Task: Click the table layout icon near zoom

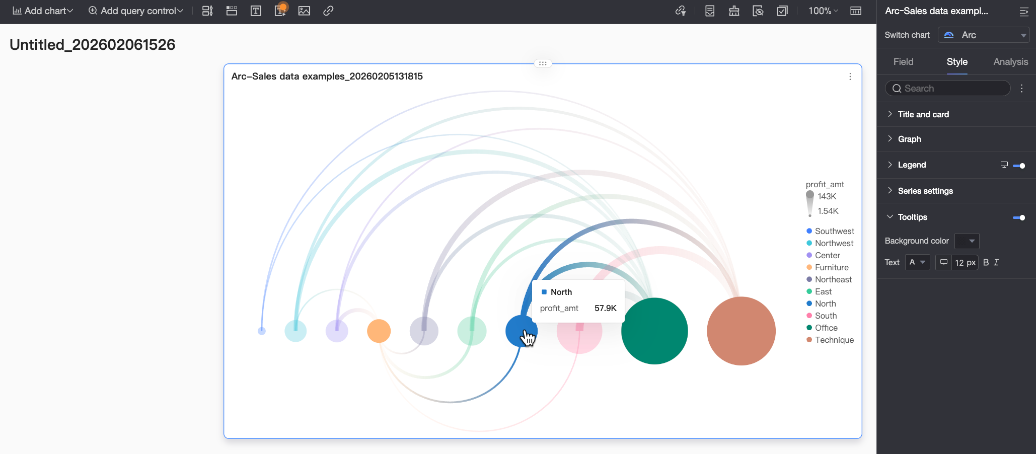Action: [856, 11]
